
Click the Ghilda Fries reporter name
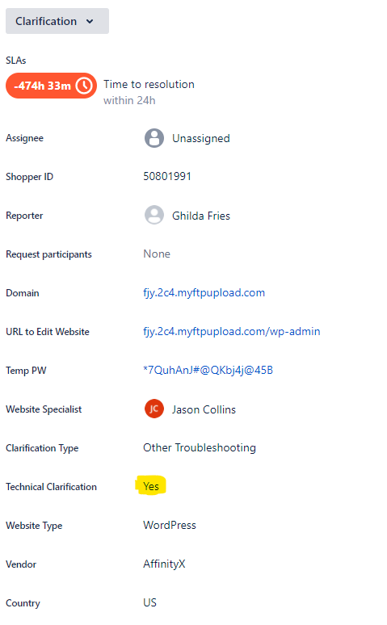201,216
